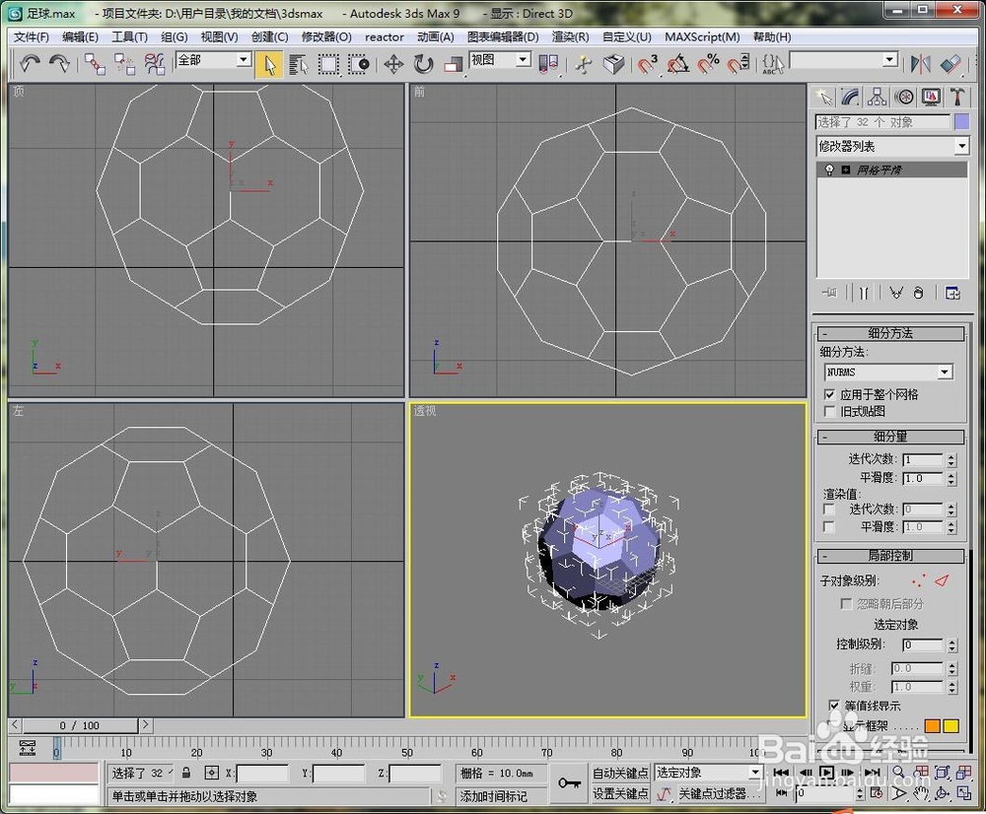The image size is (986, 814).
Task: Open the 文件(F) menu
Action: pyautogui.click(x=32, y=37)
